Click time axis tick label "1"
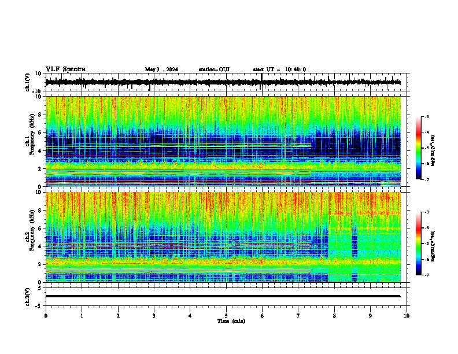The image size is (458, 354). 82,316
